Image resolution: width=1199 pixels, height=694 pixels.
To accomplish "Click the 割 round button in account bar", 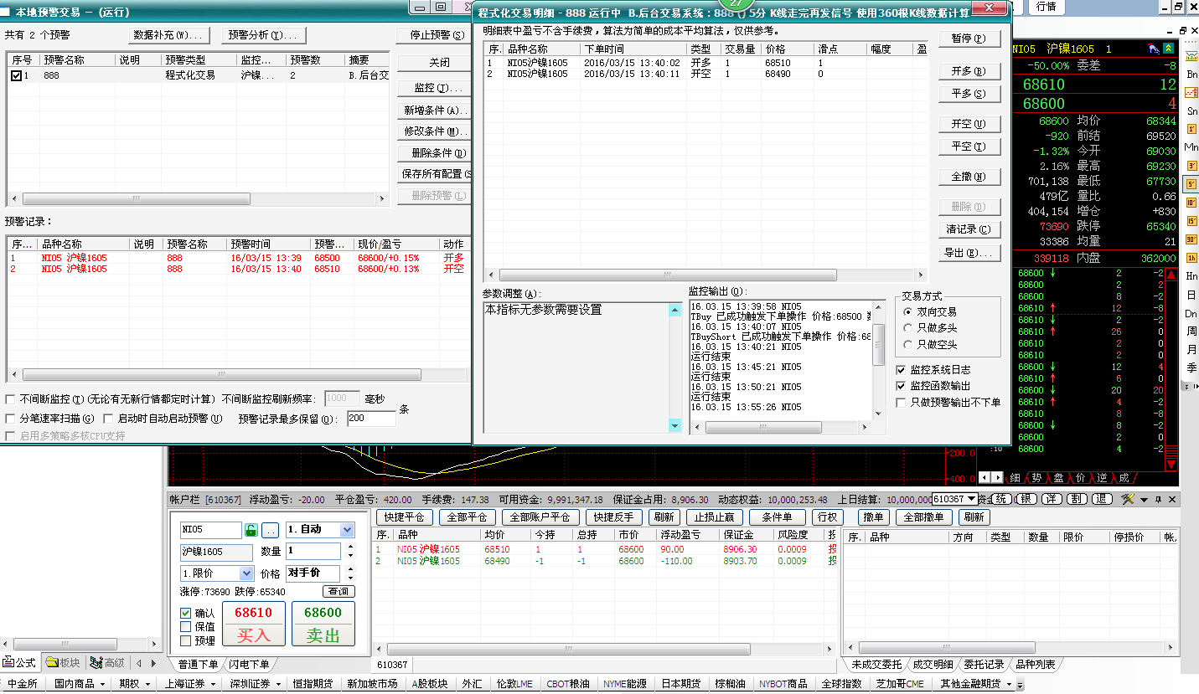I will [1078, 499].
